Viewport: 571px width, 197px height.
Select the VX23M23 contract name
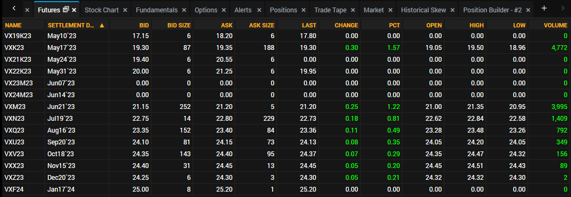pos(19,83)
